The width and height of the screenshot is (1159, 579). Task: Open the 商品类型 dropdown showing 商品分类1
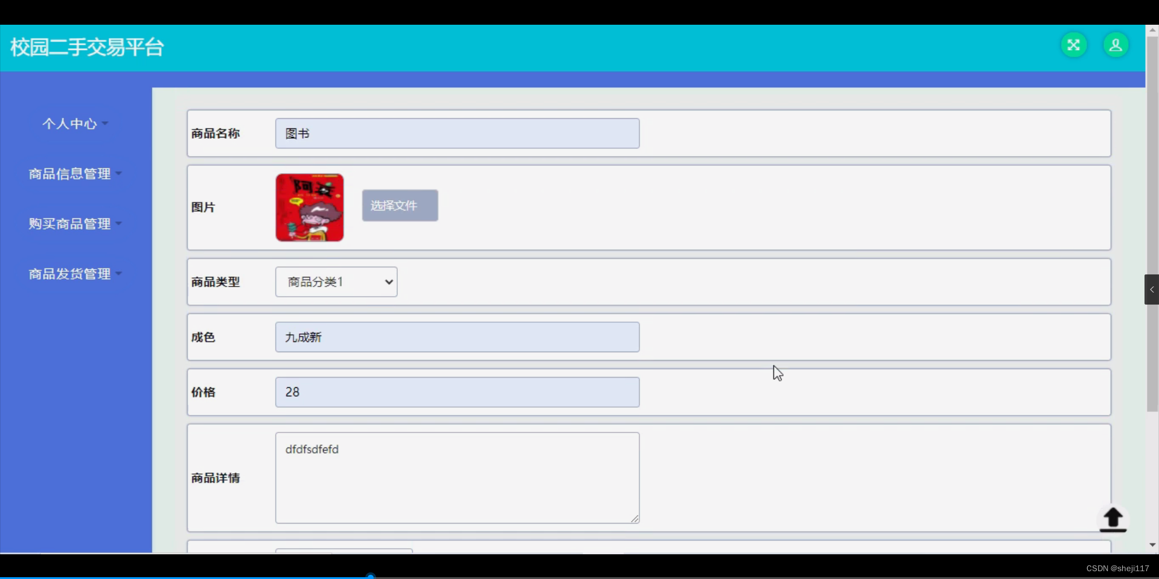click(336, 282)
